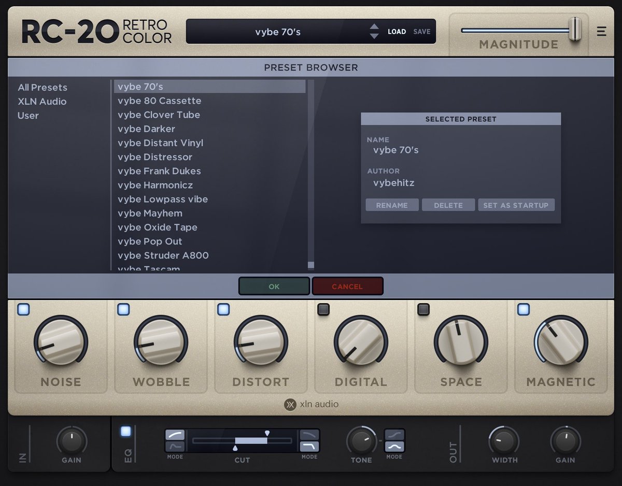Show the User preset category

(28, 116)
